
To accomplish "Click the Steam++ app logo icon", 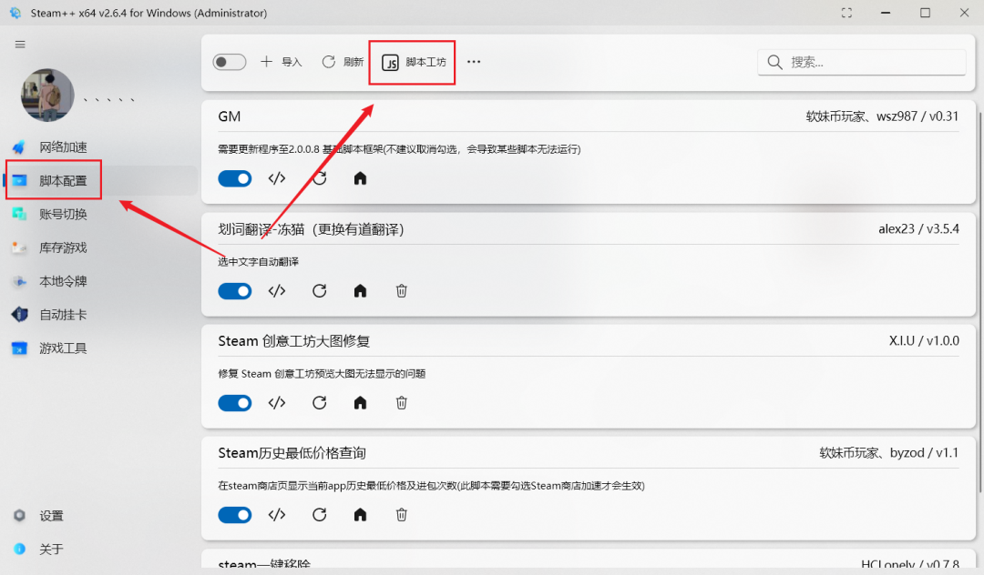I will [x=15, y=13].
